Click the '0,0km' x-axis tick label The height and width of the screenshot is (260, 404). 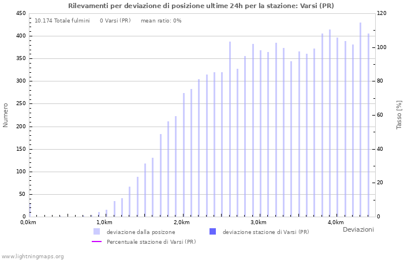(x=28, y=222)
